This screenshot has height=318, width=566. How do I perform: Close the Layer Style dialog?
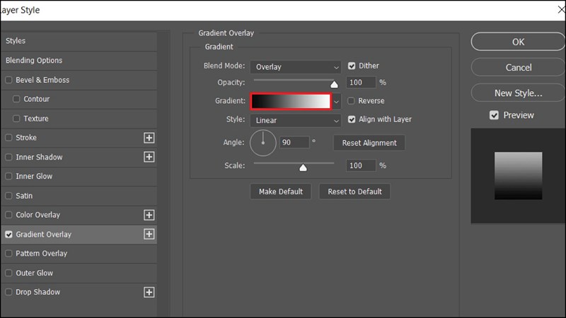[x=561, y=10]
